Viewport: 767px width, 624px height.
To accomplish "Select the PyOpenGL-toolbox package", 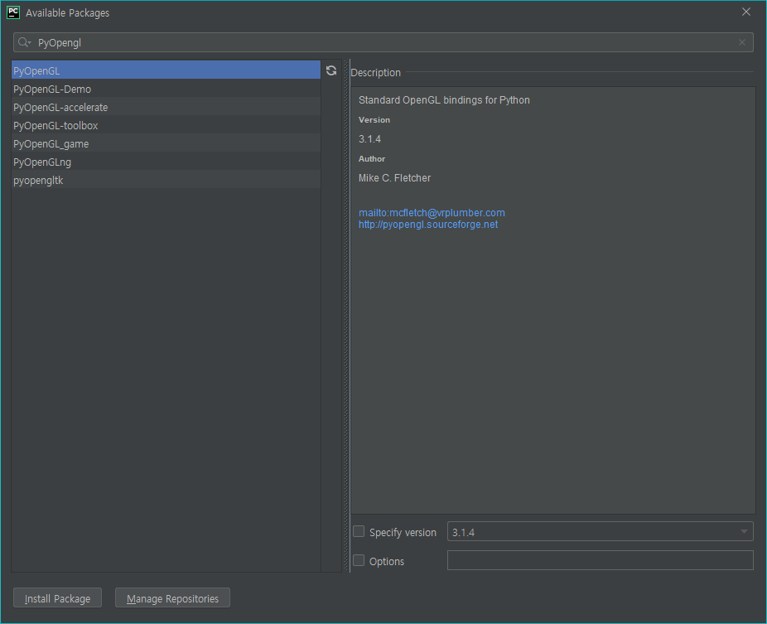I will [x=166, y=125].
